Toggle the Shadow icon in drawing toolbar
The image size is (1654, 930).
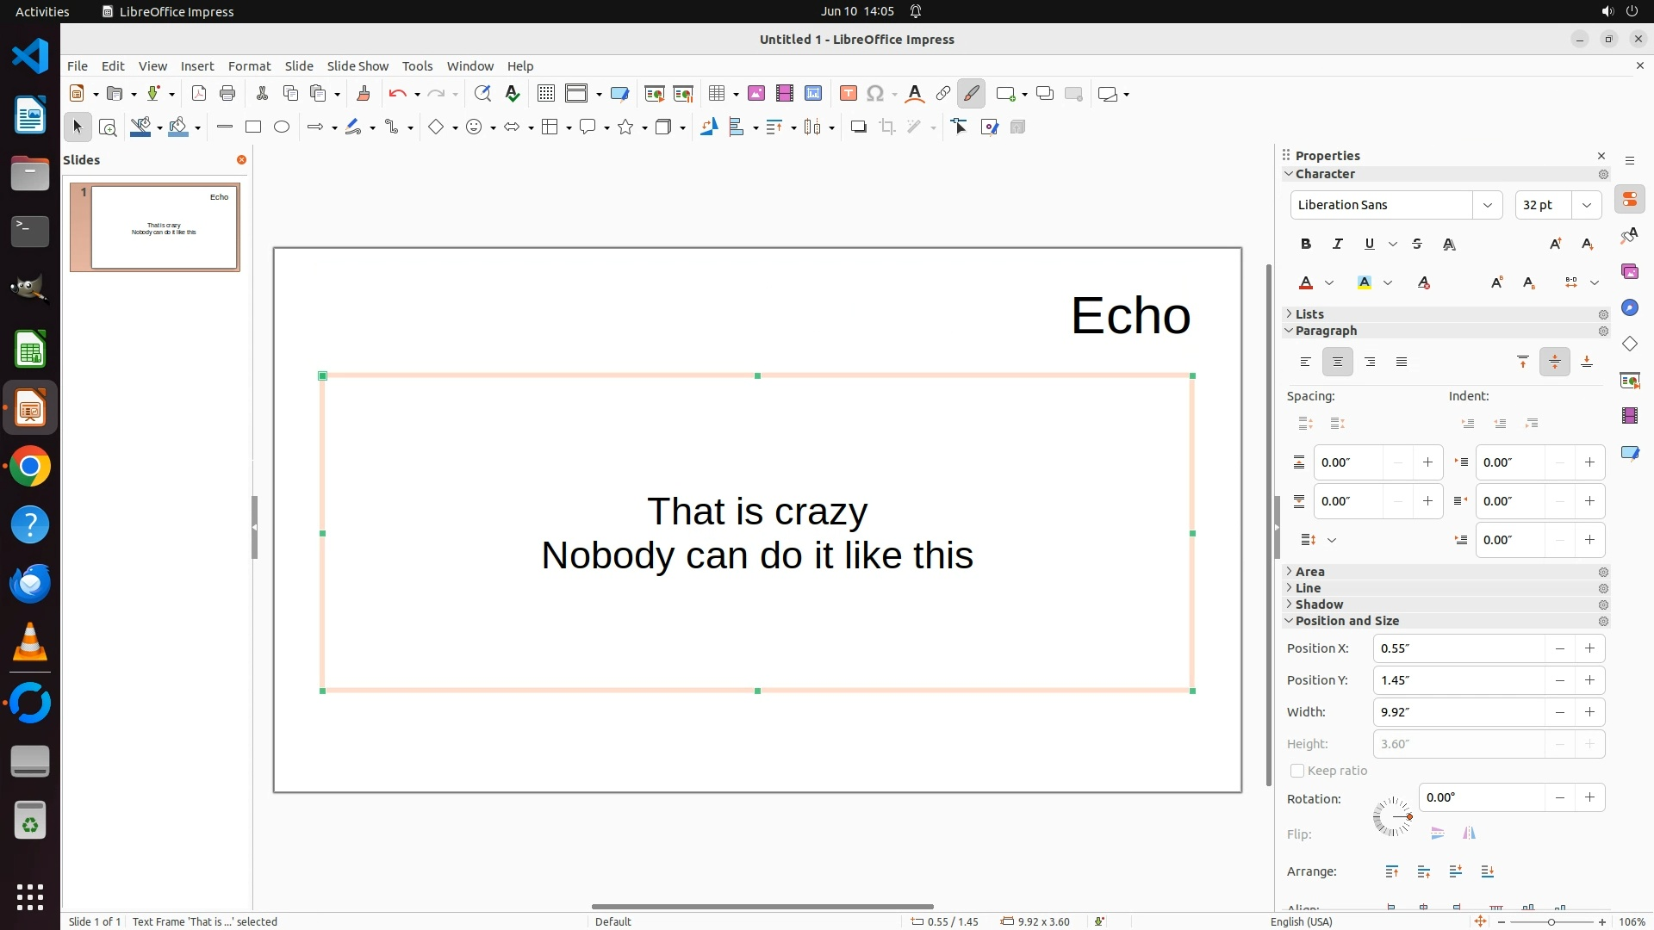(858, 127)
